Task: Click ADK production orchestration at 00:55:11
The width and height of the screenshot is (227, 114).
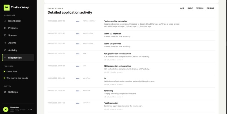Action: coord(117,54)
